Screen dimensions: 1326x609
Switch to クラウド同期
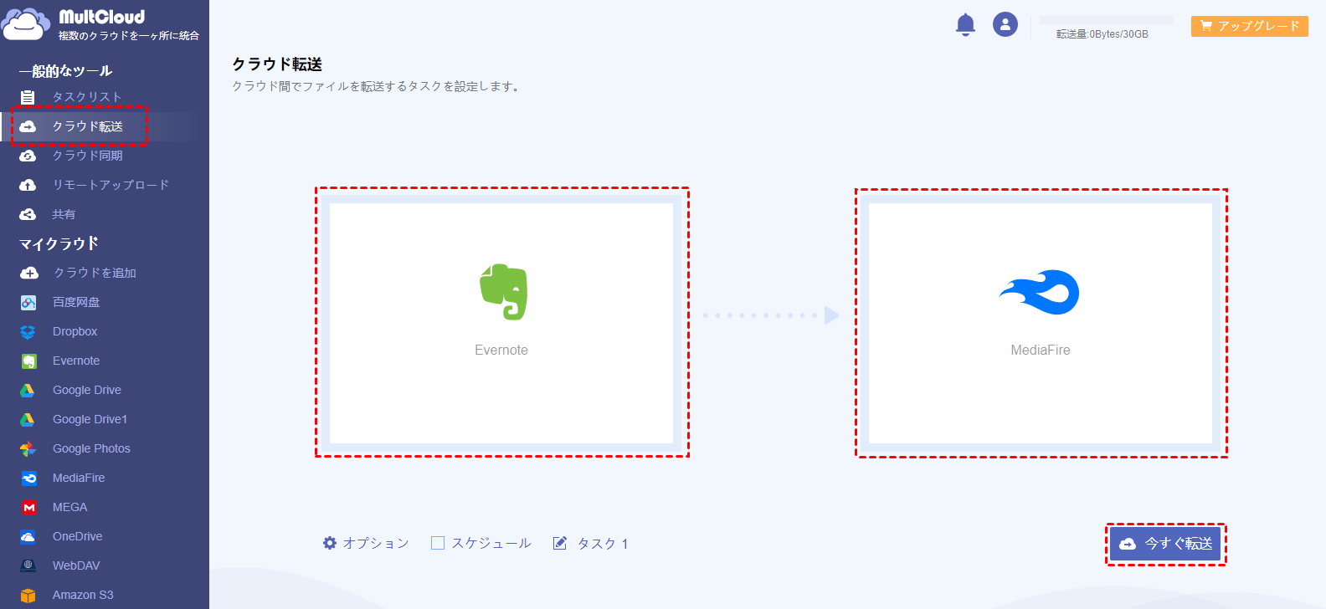[88, 156]
